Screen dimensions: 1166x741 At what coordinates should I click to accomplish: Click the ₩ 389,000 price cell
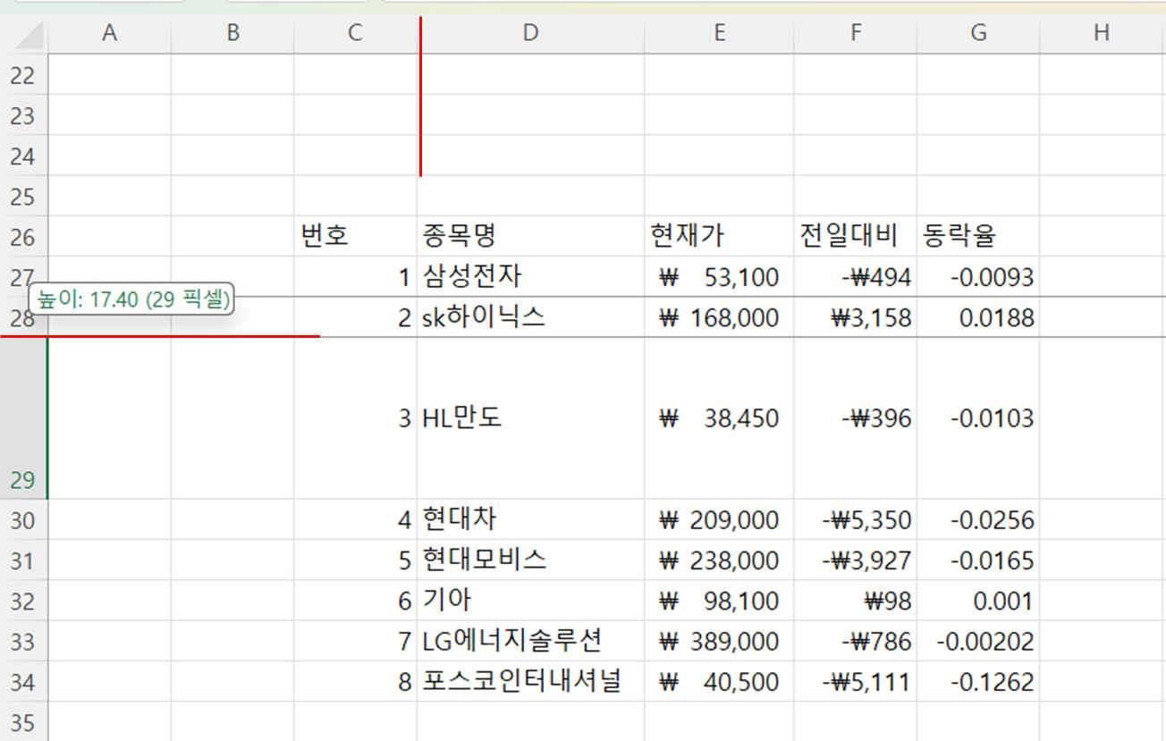pos(719,641)
